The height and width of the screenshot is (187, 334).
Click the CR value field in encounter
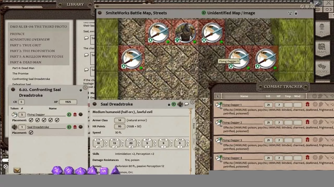21,102
